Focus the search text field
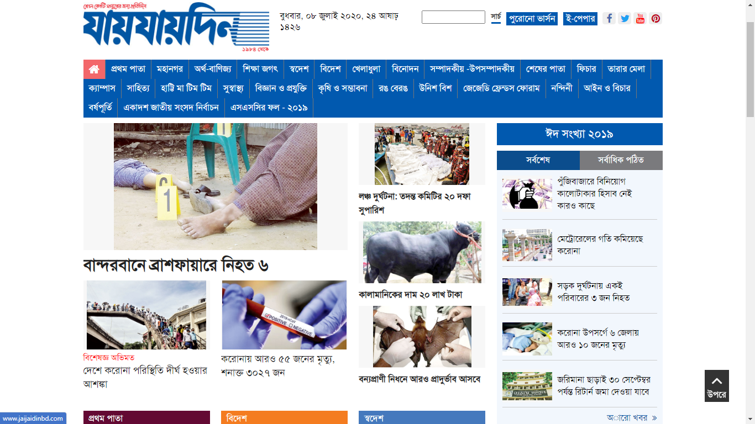 pos(453,17)
